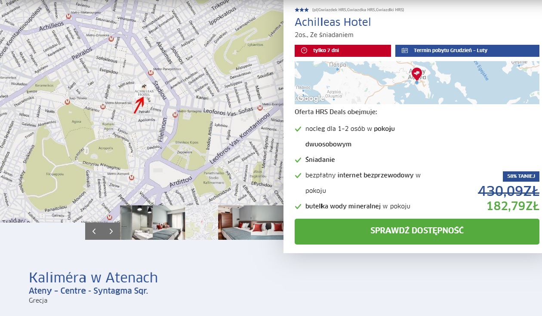
Task: Click the crossed-out price 430,09ZŁ
Action: [x=508, y=191]
